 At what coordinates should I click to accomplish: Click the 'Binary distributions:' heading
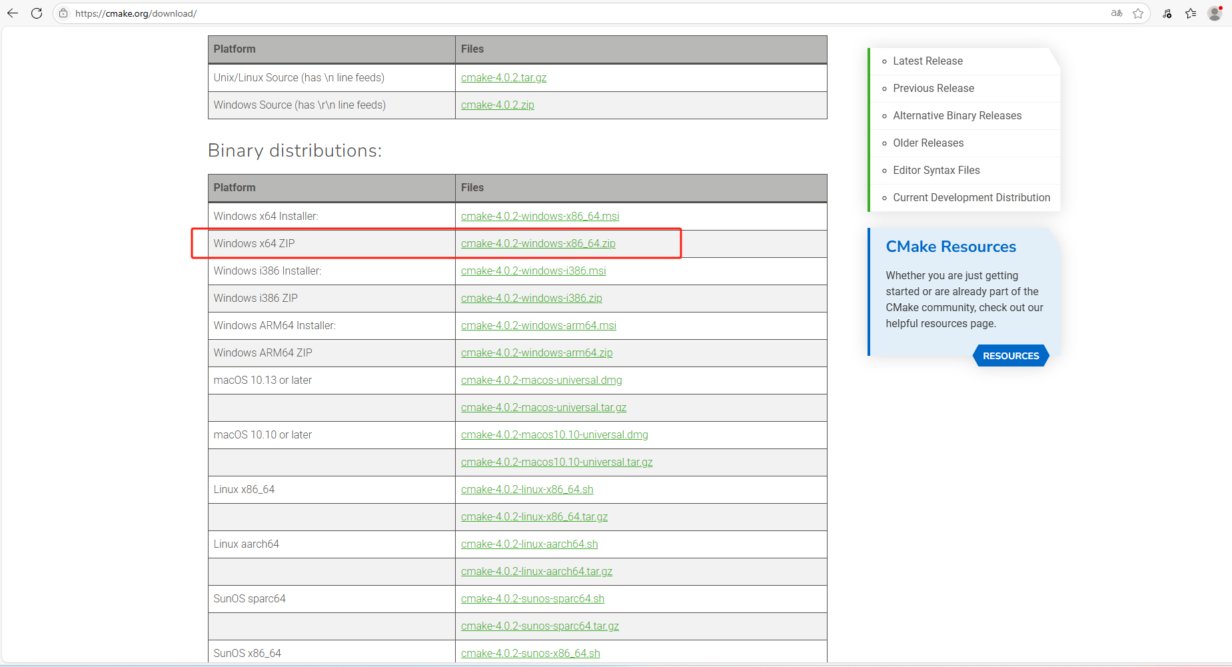coord(295,151)
